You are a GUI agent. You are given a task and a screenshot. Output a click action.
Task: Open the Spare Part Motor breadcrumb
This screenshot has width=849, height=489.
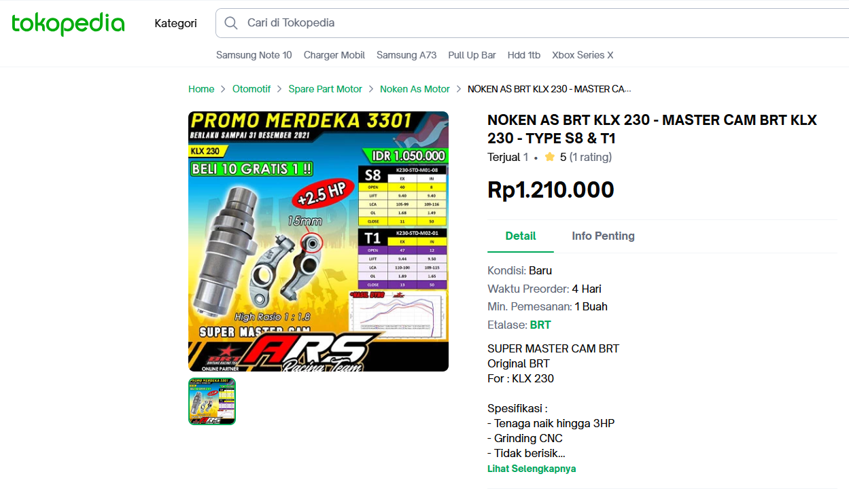(326, 89)
